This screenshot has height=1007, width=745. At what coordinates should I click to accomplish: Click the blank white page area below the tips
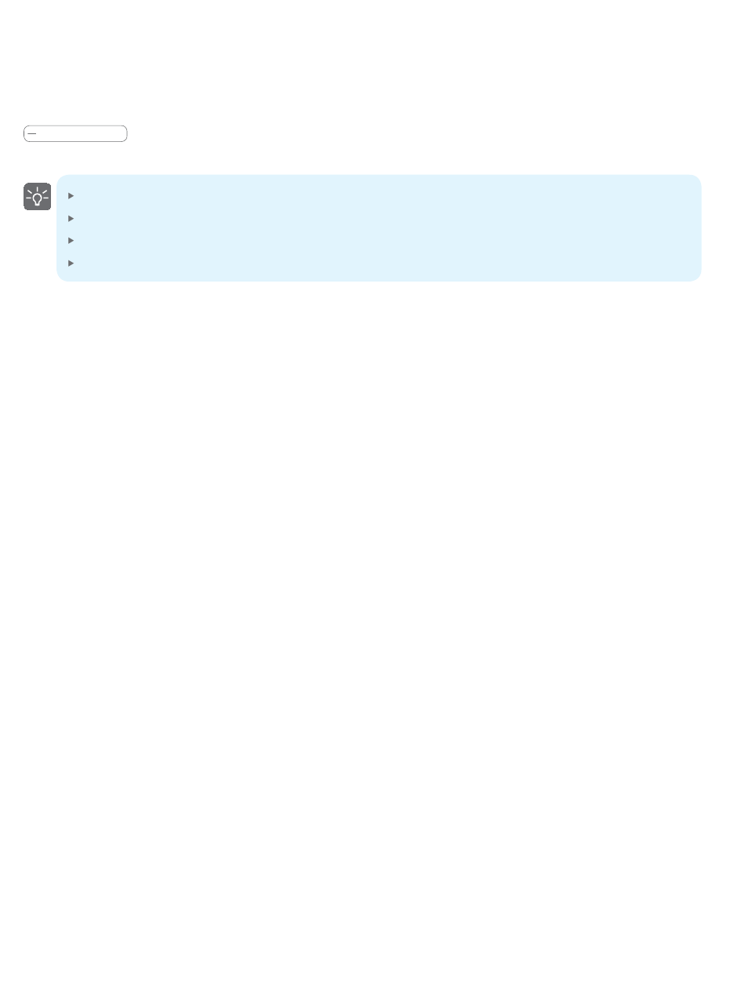(x=372, y=627)
